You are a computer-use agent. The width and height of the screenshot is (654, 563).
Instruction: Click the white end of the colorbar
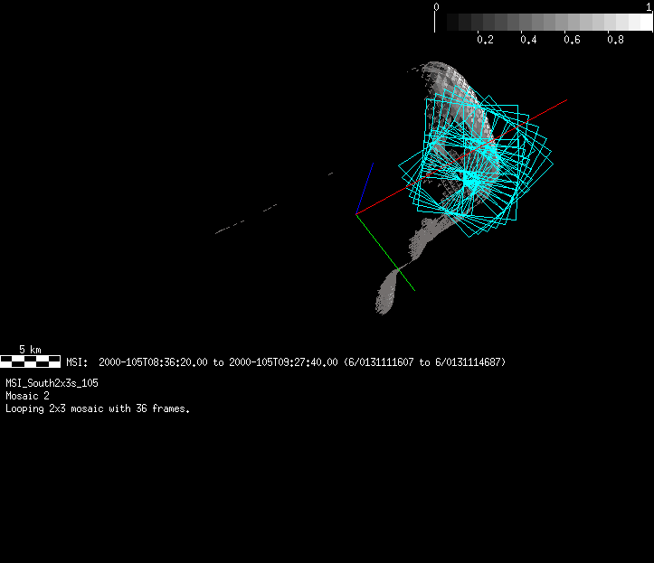tap(646, 23)
